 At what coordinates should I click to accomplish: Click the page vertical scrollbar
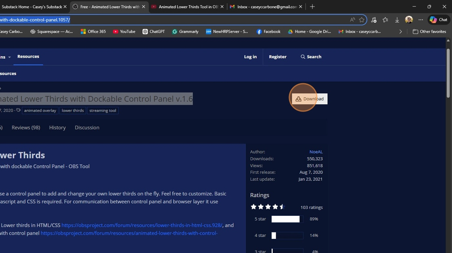pos(448,74)
